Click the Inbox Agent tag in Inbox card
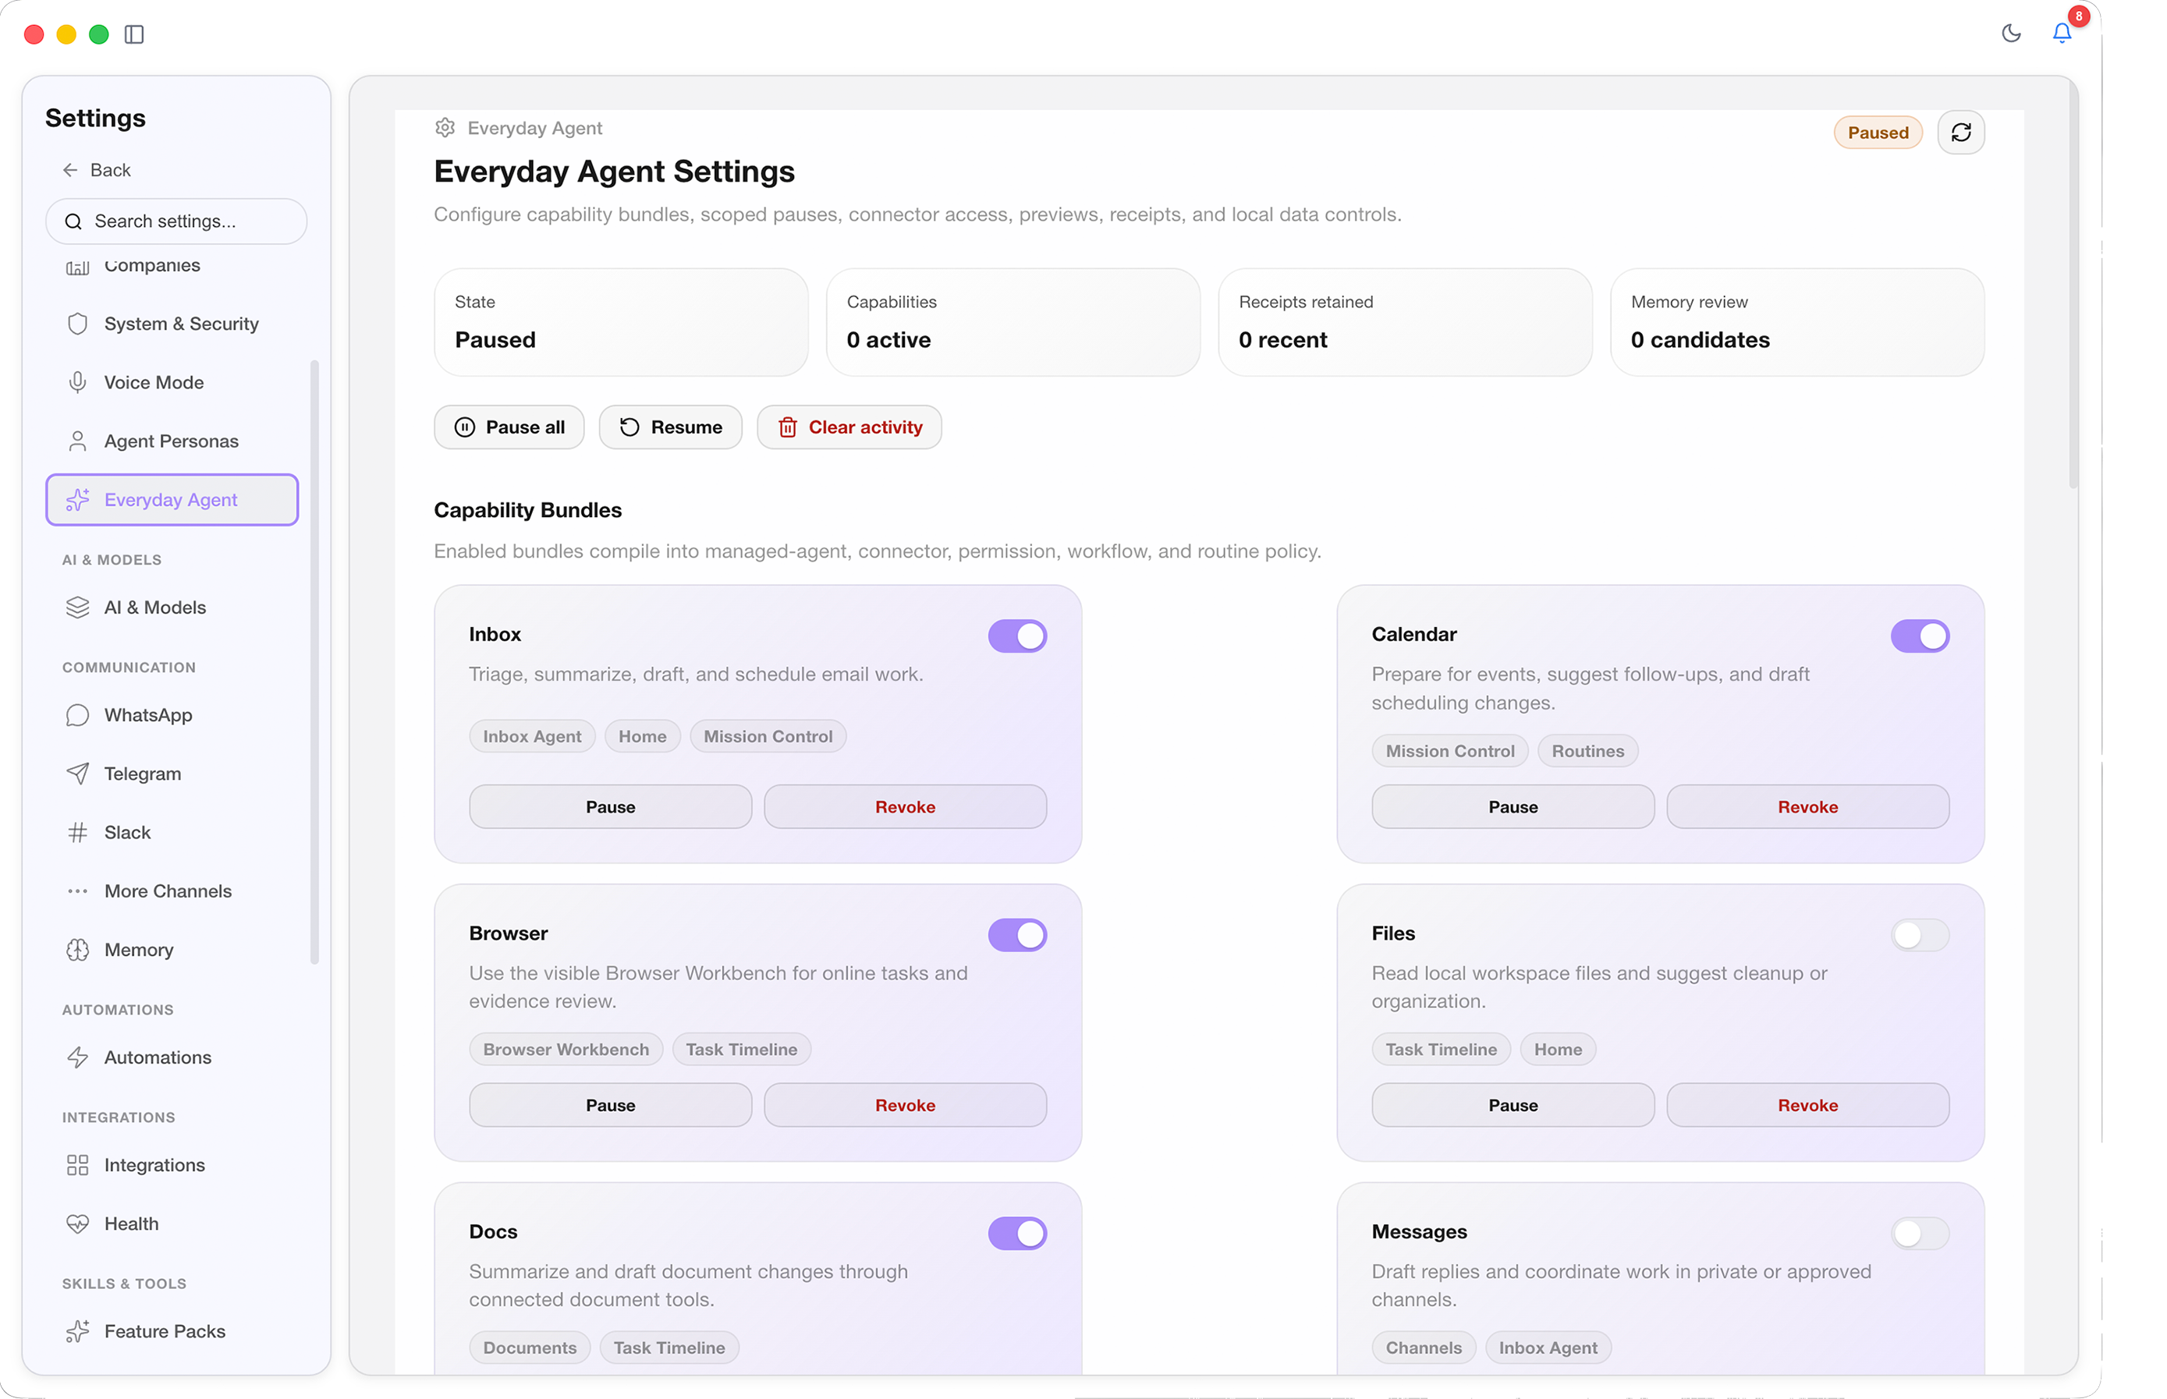Viewport: 2167px width, 1399px height. coord(531,737)
